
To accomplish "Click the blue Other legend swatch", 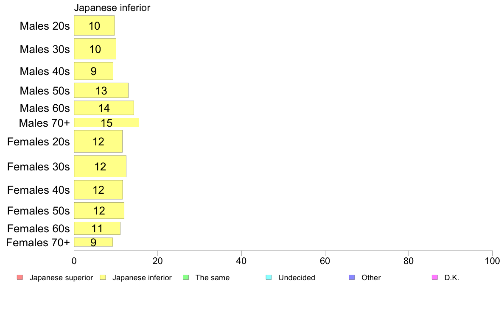I will coord(352,277).
